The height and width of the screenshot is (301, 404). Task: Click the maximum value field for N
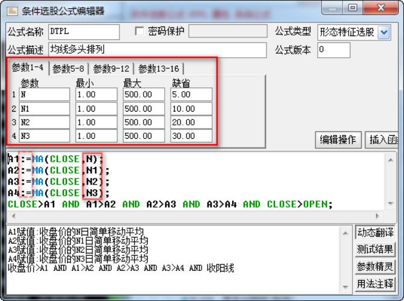pyautogui.click(x=144, y=94)
